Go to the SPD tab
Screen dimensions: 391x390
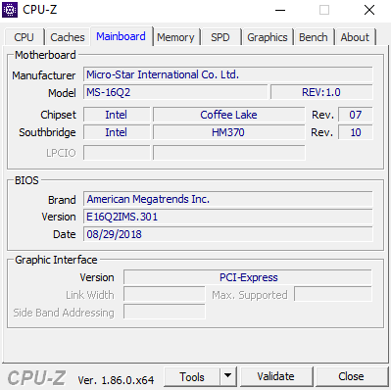coord(220,37)
